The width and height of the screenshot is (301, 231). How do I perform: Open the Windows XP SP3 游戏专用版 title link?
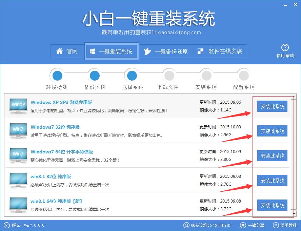click(x=61, y=102)
